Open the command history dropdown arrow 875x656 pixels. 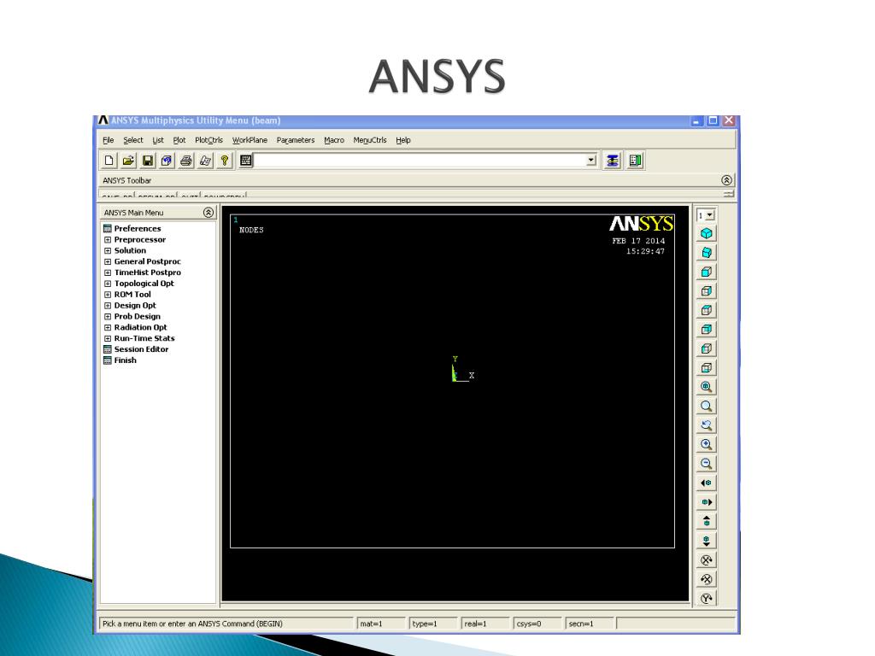click(591, 161)
